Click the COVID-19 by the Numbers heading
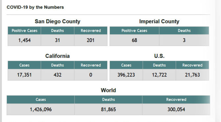221x122 pixels. [35, 7]
